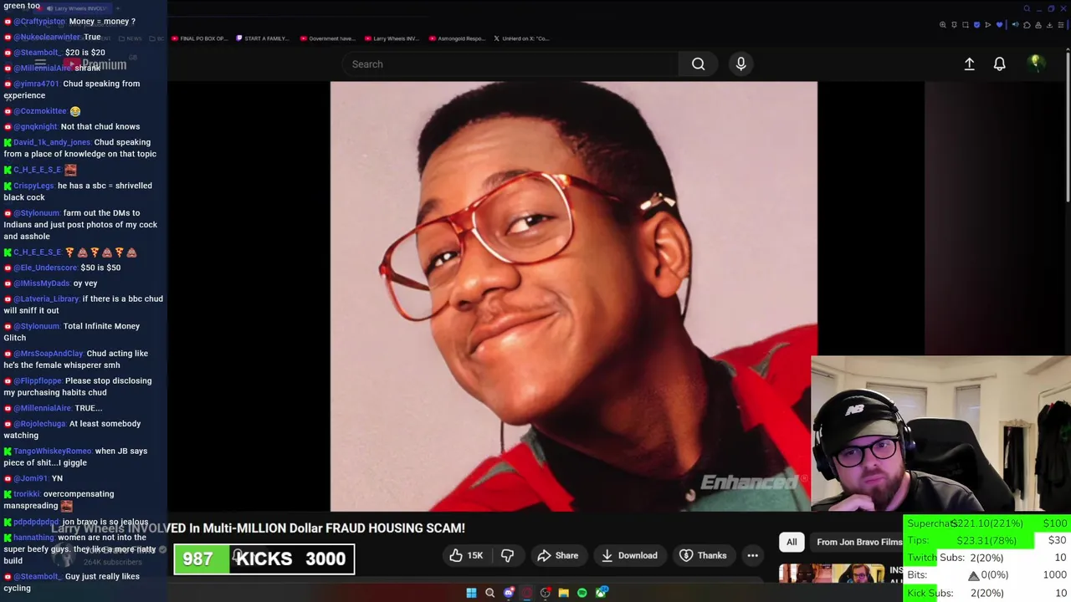Switch to the Larry Wheels INV... tab

pyautogui.click(x=392, y=38)
